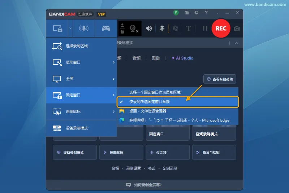Choose 固定窗口 menu entry
The height and width of the screenshot is (193, 289).
point(82,95)
